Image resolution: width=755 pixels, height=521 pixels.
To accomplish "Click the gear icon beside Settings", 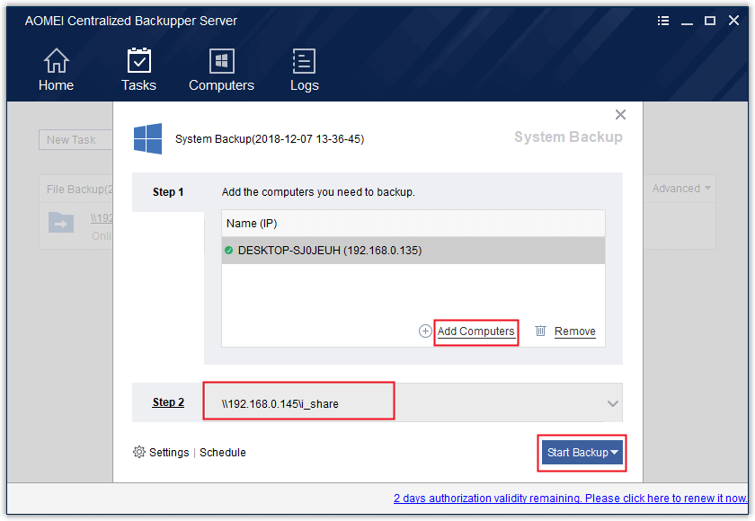I will (x=139, y=452).
